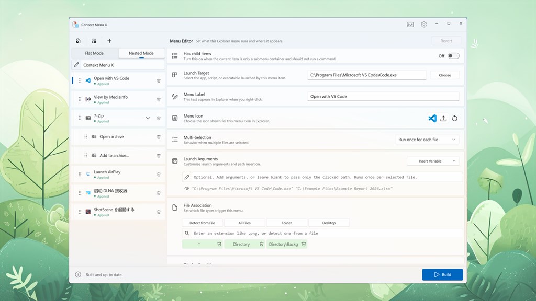Image resolution: width=536 pixels, height=301 pixels.
Task: Click the second toolbar icon beside the plus
Action: [x=94, y=41]
